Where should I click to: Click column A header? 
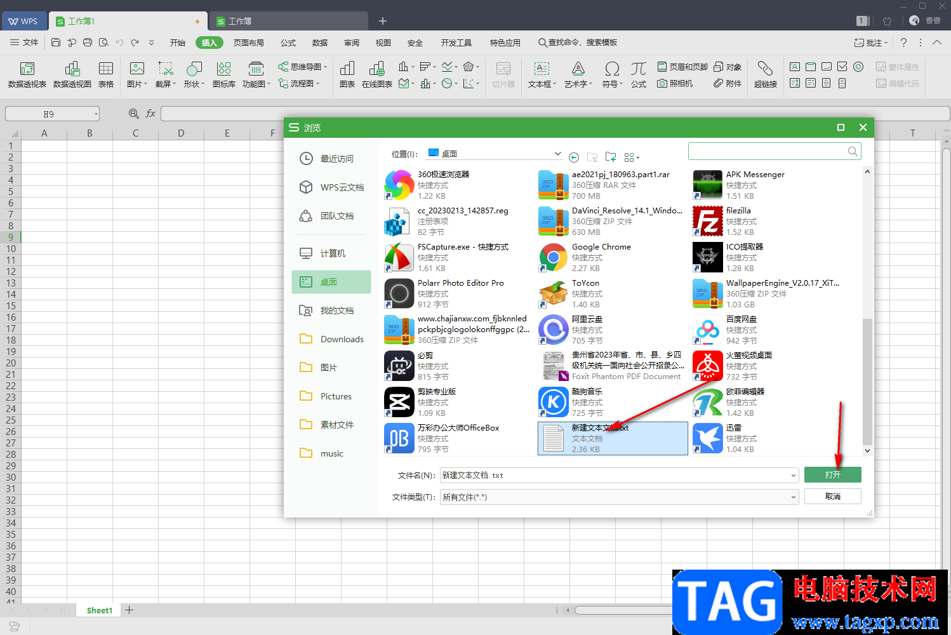tap(44, 133)
